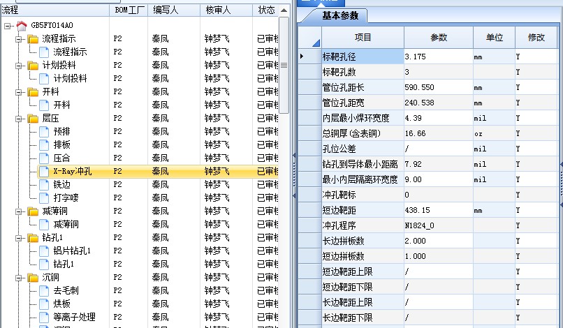Viewport: 563px width, 328px height.
Task: Click the BOM工厂 column header
Action: (x=129, y=10)
